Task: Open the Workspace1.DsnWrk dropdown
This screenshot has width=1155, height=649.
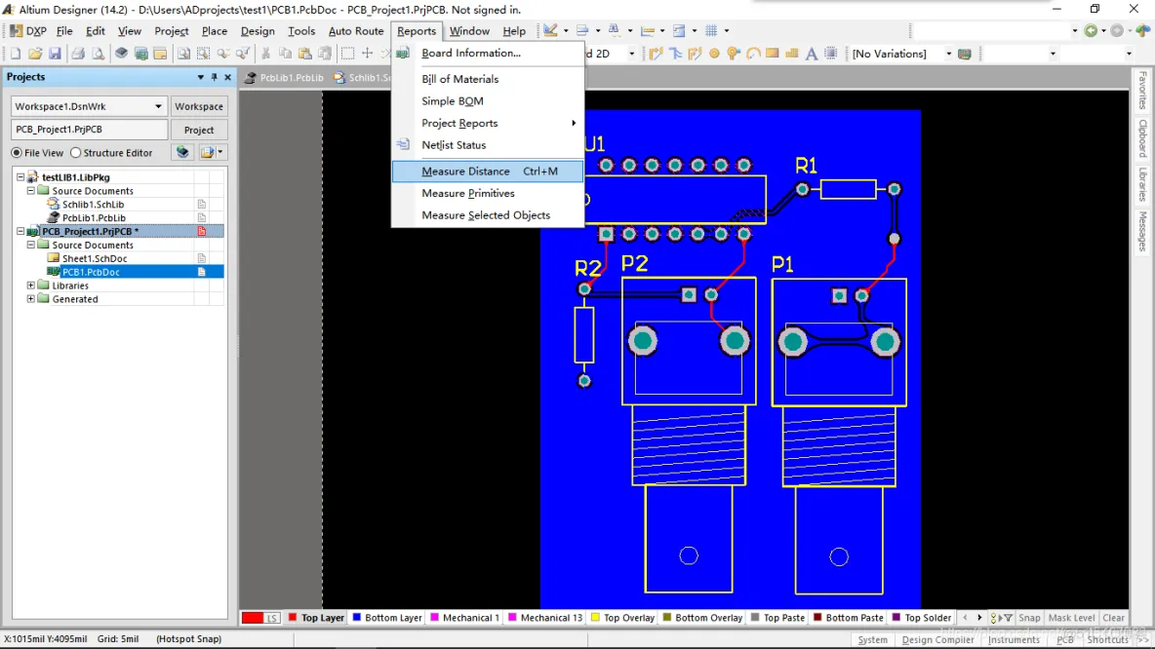Action: coord(158,106)
